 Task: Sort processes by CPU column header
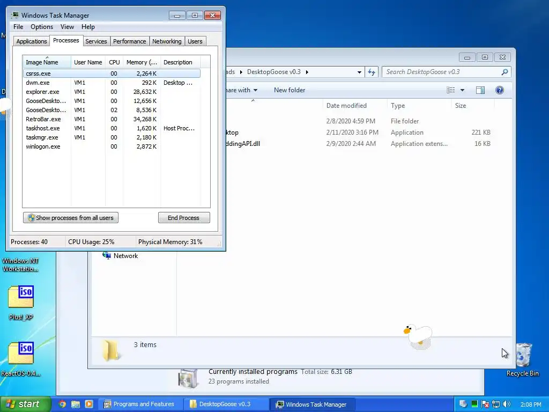(114, 62)
